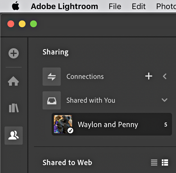Expand the Connections section chevron
This screenshot has width=176, height=173.
click(x=165, y=76)
